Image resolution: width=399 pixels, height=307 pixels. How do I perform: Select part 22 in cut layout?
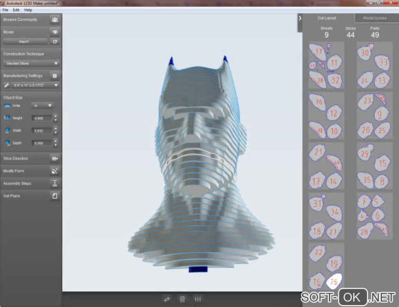318,253
